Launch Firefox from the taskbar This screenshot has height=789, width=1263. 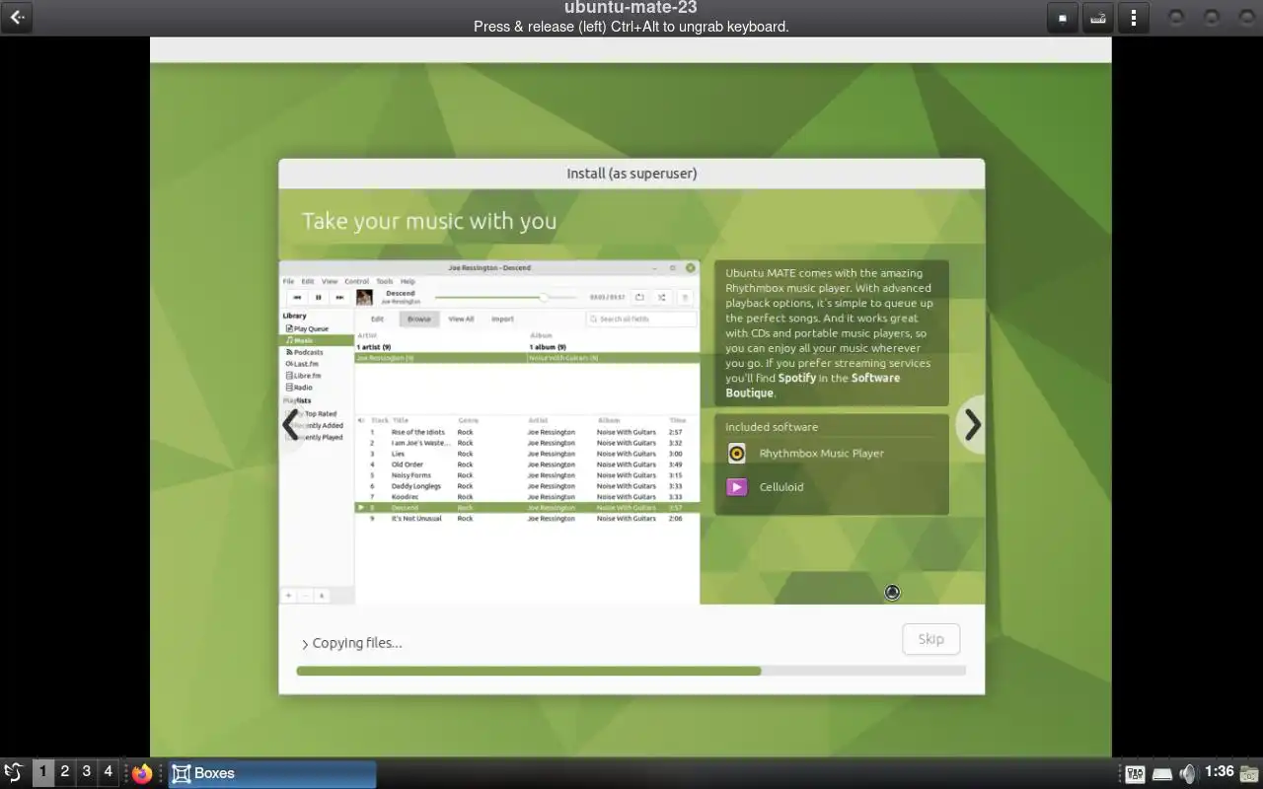point(143,773)
